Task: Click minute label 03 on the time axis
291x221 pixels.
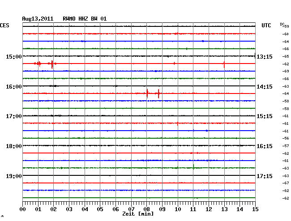Action: [x=69, y=209]
